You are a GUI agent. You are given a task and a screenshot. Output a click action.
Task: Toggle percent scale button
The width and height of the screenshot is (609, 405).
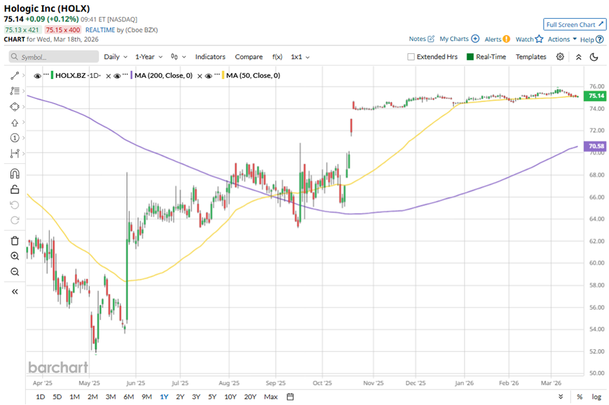(x=579, y=397)
